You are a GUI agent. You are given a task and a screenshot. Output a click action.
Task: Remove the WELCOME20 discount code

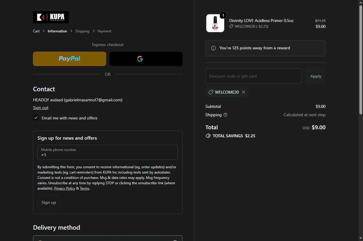click(243, 92)
